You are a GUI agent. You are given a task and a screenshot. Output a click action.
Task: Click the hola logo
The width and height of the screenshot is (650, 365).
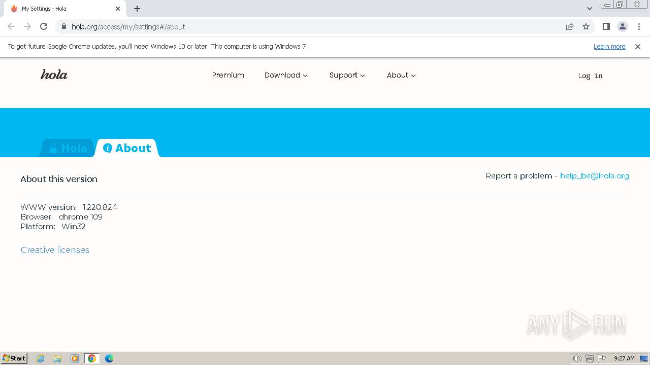54,75
